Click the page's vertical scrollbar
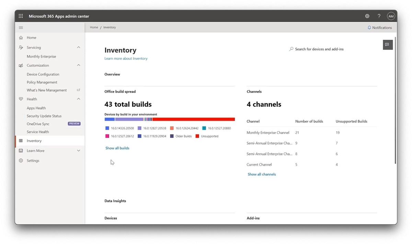412x244 pixels. tap(396, 100)
